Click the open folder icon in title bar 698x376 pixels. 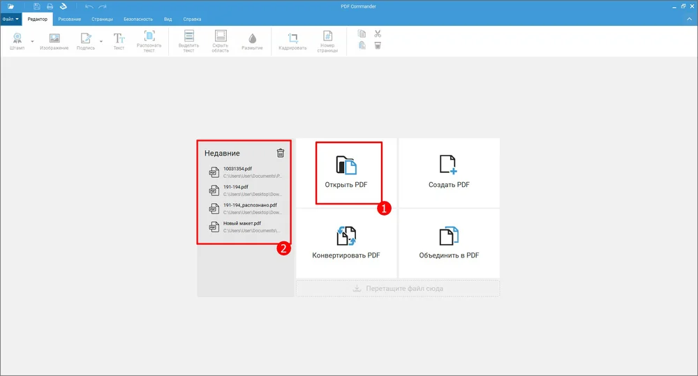point(10,6)
